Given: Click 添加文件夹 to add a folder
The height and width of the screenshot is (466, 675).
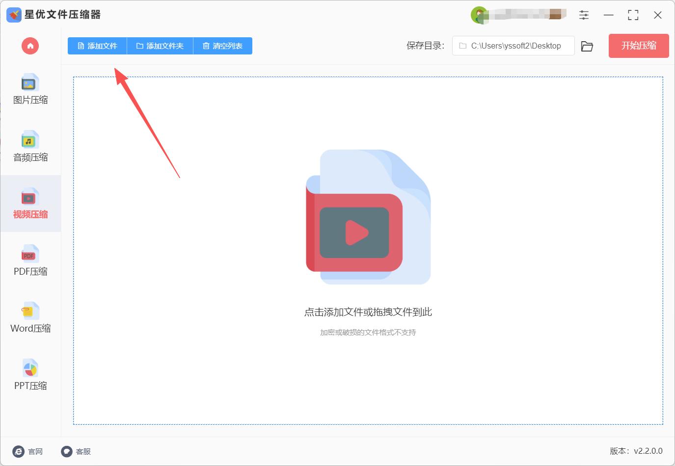Looking at the screenshot, I should 160,46.
